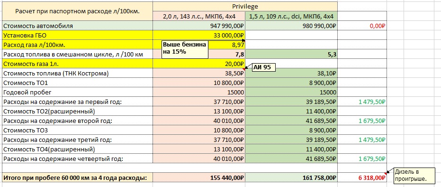
Task: Click the Дизель в проигрыше comment note
Action: 411,175
